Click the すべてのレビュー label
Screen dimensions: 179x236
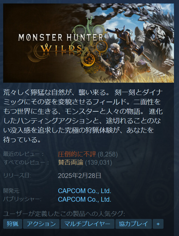26,162
